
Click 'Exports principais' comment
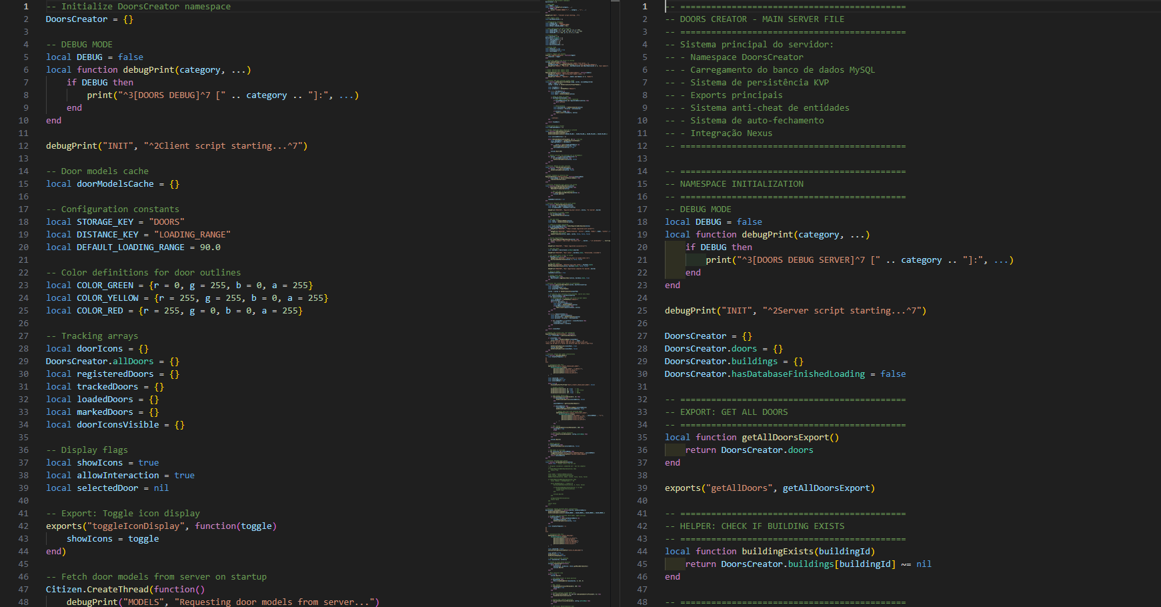[x=724, y=95]
